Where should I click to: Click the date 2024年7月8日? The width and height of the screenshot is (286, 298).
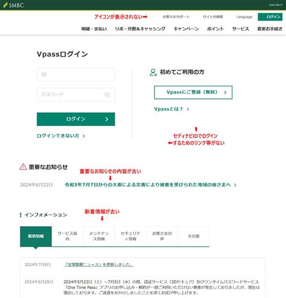tap(37, 265)
